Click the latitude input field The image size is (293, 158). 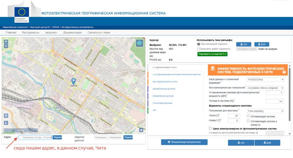[x=101, y=137]
